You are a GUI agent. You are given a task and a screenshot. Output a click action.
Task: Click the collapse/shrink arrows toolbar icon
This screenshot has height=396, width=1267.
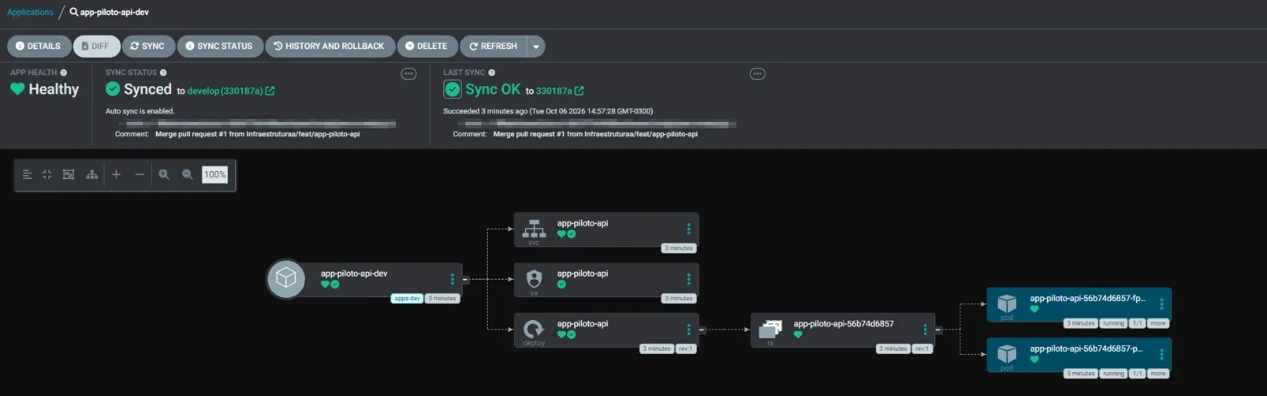47,174
